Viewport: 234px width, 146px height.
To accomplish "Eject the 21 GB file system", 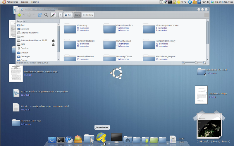I will click(x=53, y=40).
